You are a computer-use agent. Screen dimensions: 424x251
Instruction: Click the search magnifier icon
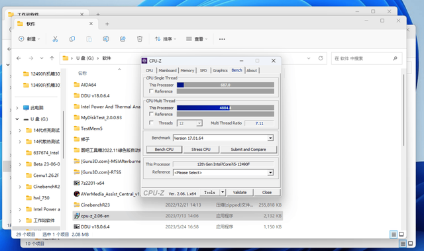(x=395, y=58)
